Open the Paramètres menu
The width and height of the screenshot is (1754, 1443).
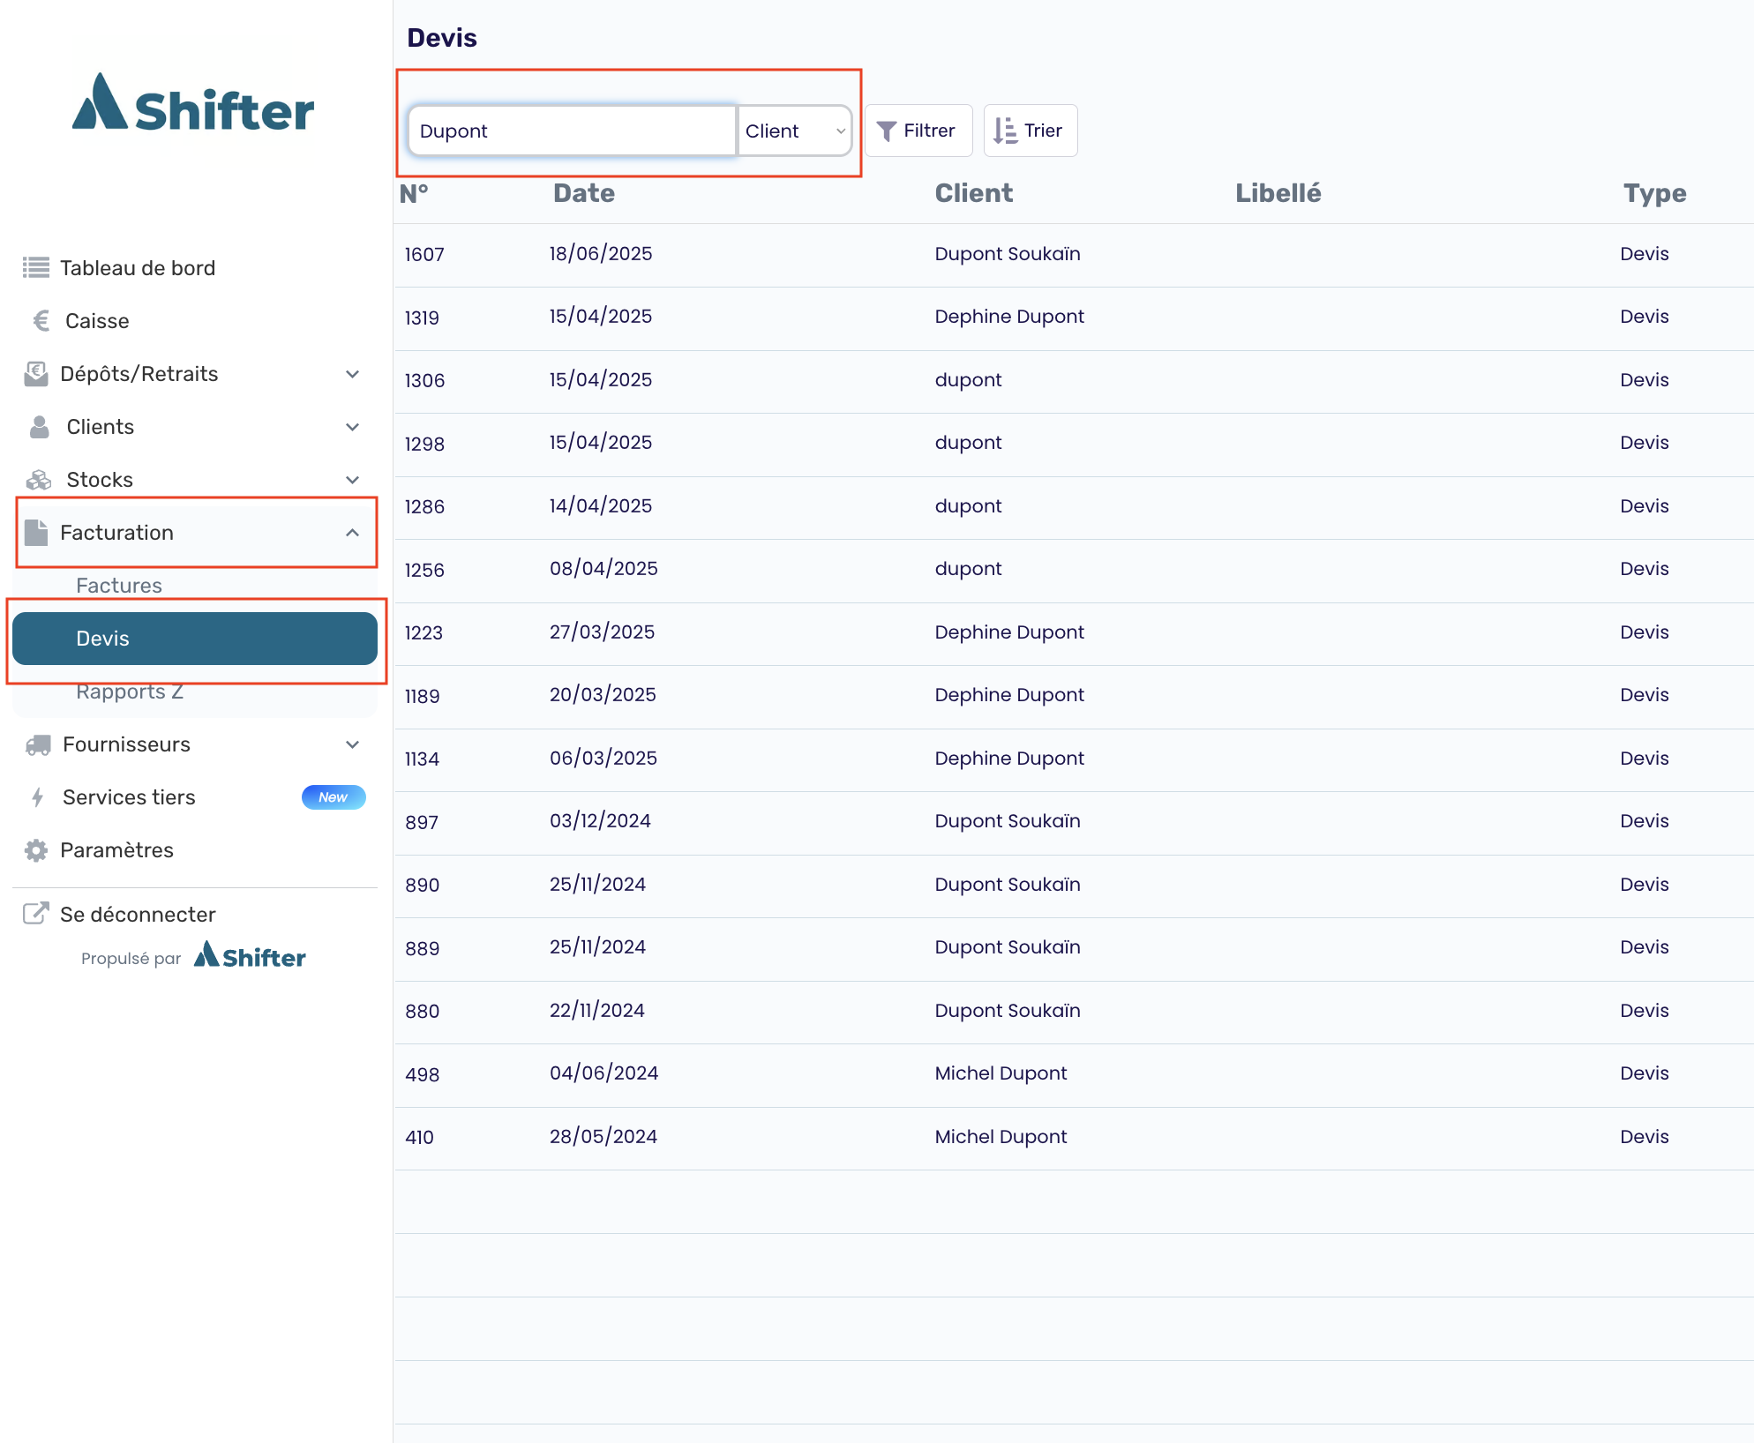click(195, 850)
